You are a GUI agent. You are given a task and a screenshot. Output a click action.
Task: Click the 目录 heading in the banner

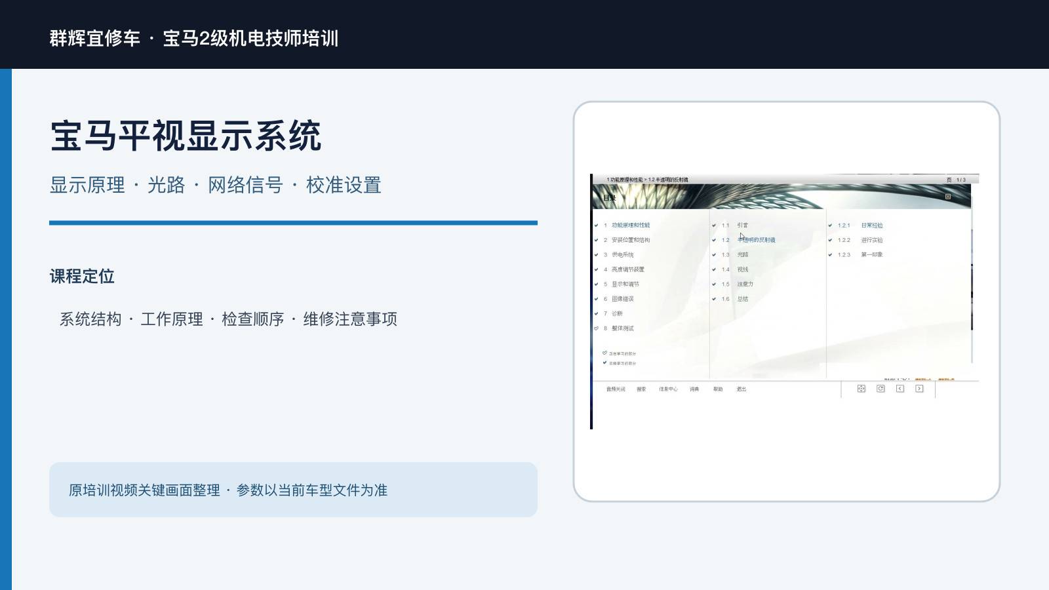pos(610,198)
